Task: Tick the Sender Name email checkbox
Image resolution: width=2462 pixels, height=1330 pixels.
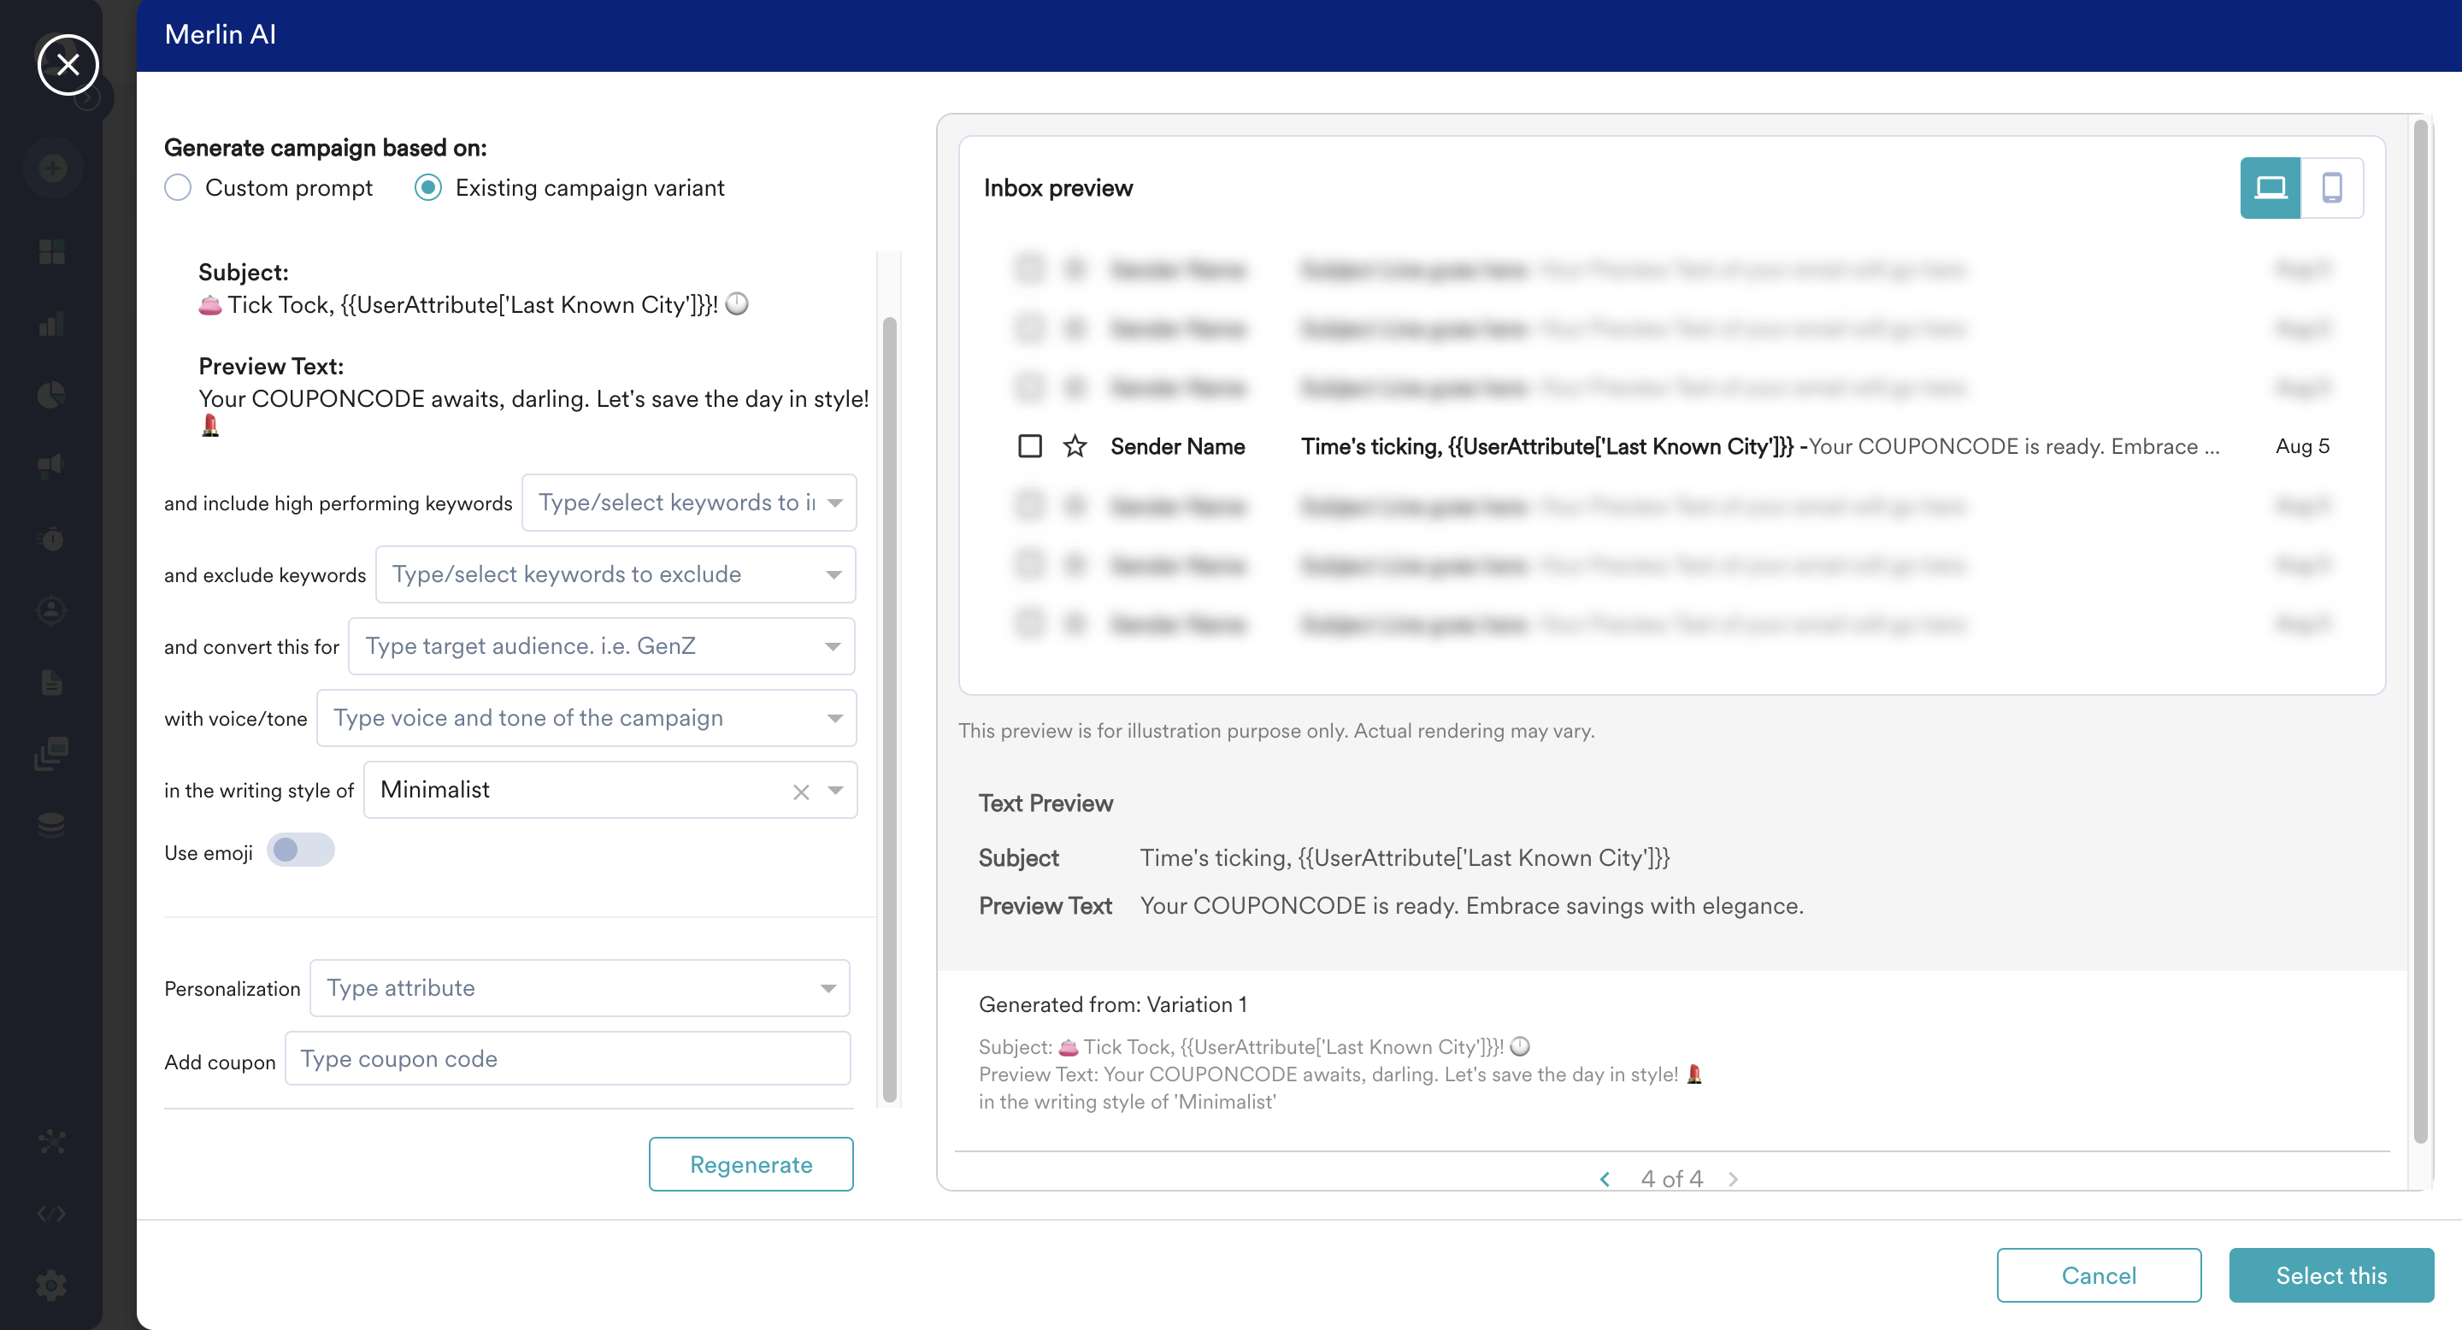Action: (x=1029, y=446)
